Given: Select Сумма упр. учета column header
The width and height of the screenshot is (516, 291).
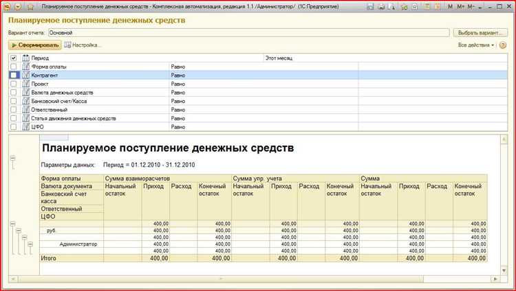Looking at the screenshot, I should pos(296,178).
